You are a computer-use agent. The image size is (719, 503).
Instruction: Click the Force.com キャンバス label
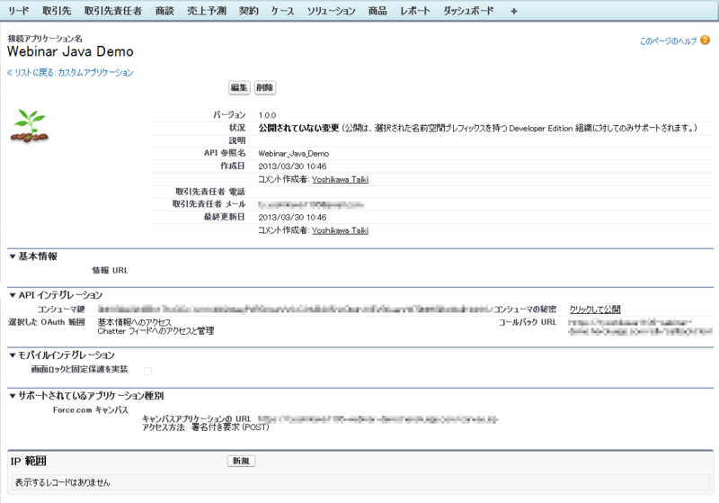[91, 409]
